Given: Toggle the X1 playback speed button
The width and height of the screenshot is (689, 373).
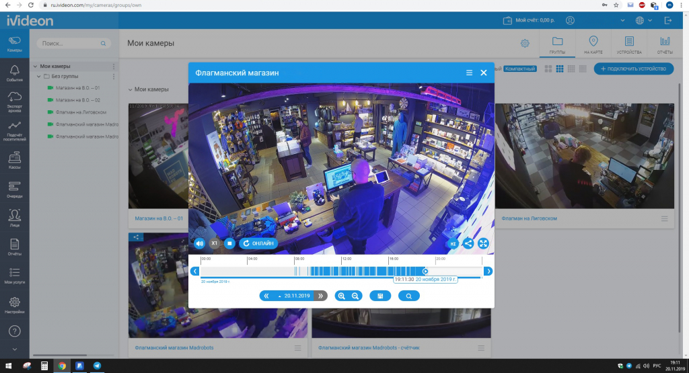Looking at the screenshot, I should click(214, 243).
